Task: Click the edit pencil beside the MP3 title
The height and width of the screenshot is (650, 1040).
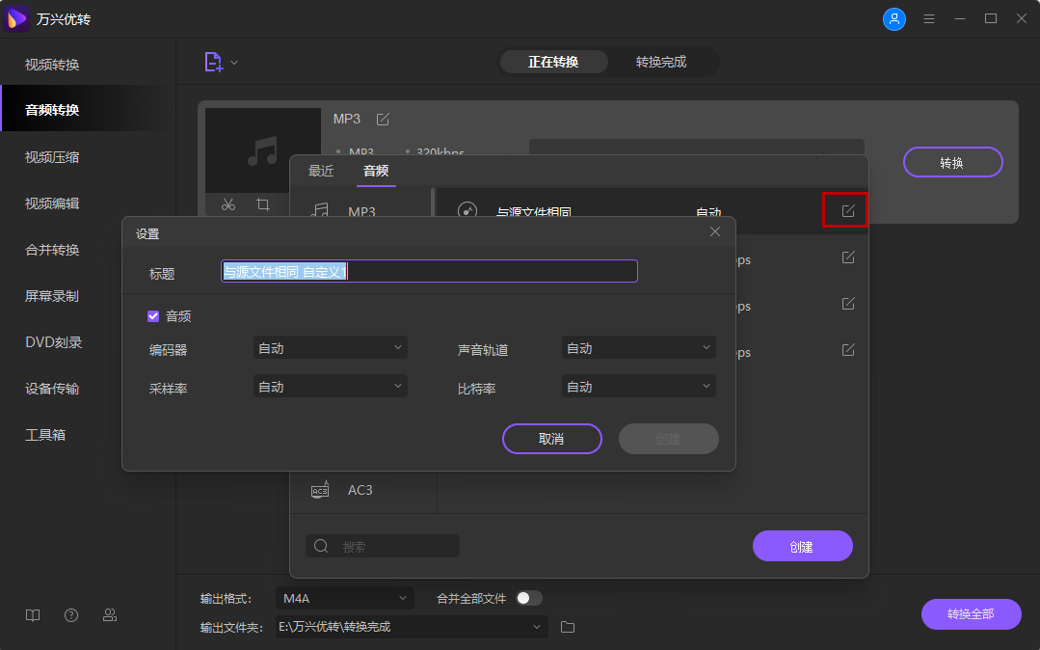Action: tap(383, 119)
